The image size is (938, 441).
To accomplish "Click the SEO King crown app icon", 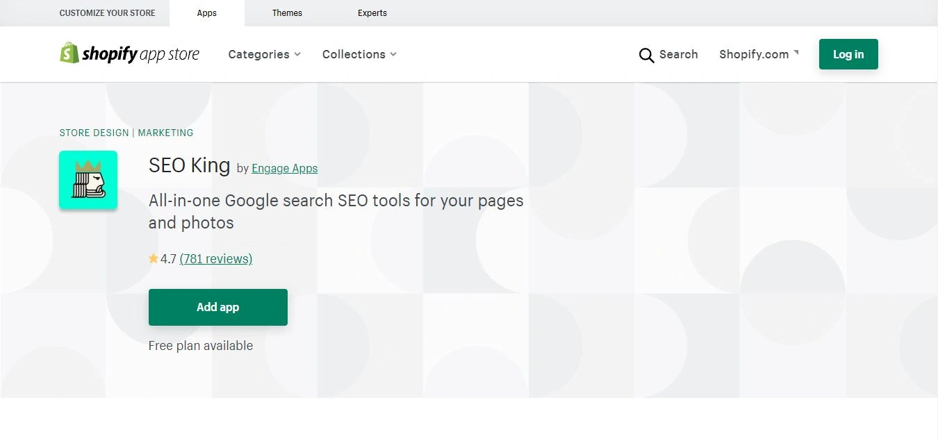I will pos(88,180).
